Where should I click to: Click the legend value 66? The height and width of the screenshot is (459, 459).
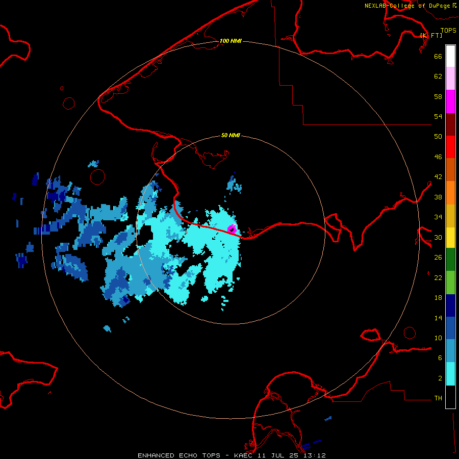pos(438,56)
